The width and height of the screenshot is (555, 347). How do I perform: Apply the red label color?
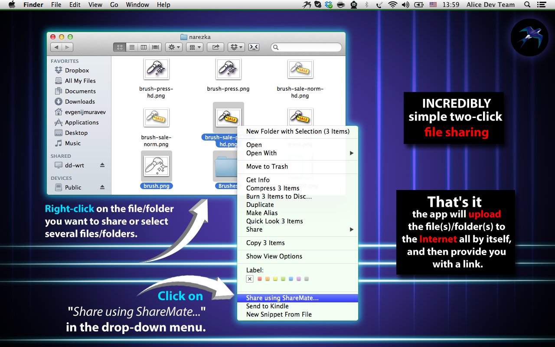pyautogui.click(x=259, y=279)
